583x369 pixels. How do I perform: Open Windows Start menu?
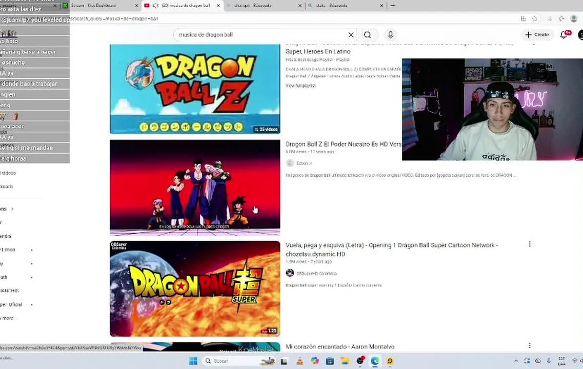[x=193, y=361]
